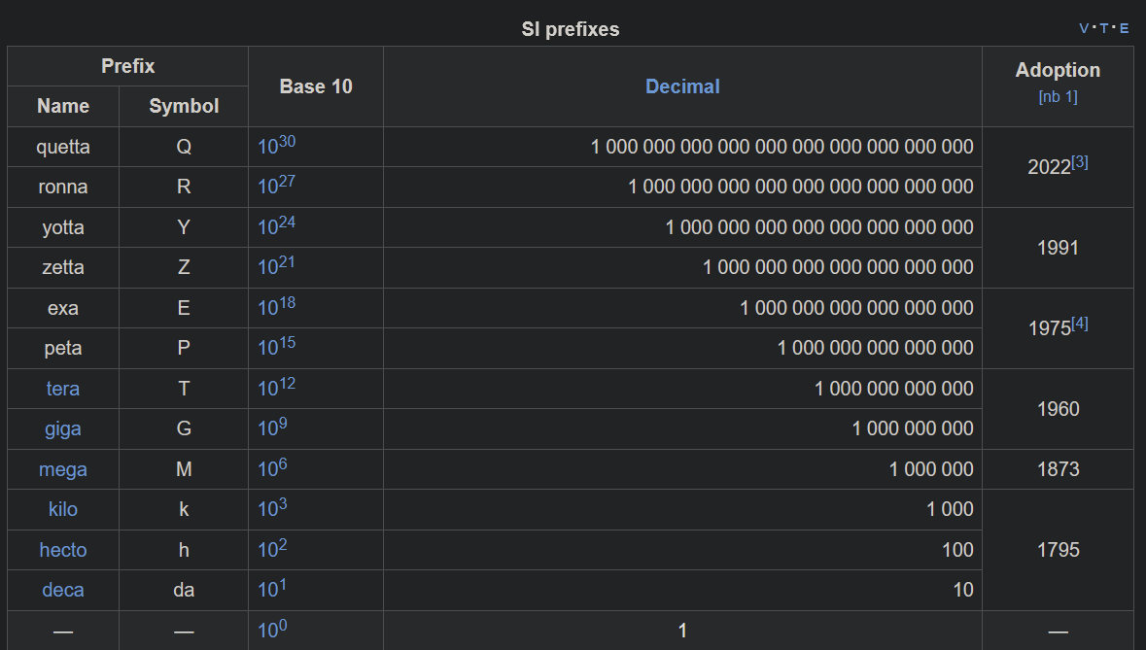
Task: Click the 'Symbol' header cell
Action: point(184,107)
